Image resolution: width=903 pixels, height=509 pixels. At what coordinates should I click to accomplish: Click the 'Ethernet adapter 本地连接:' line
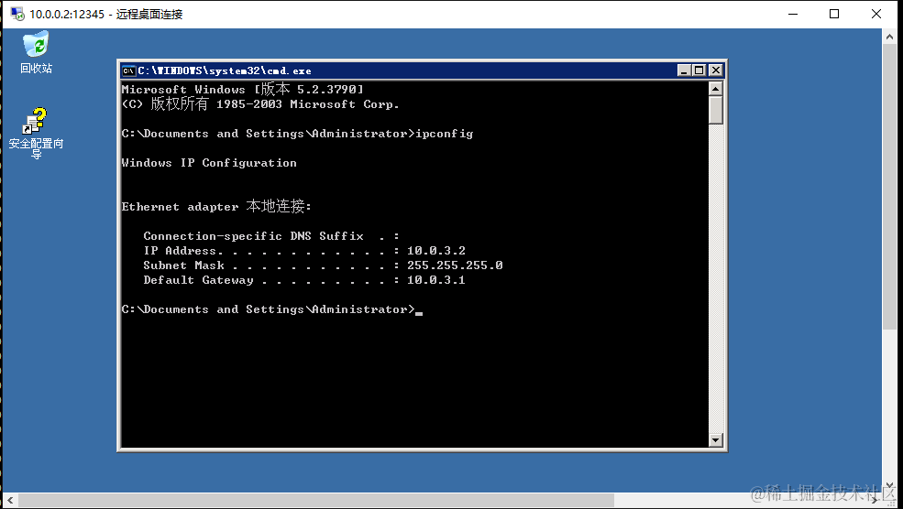pos(216,206)
